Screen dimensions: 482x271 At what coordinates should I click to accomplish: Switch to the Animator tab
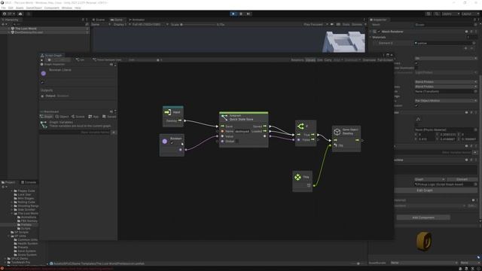(x=137, y=20)
